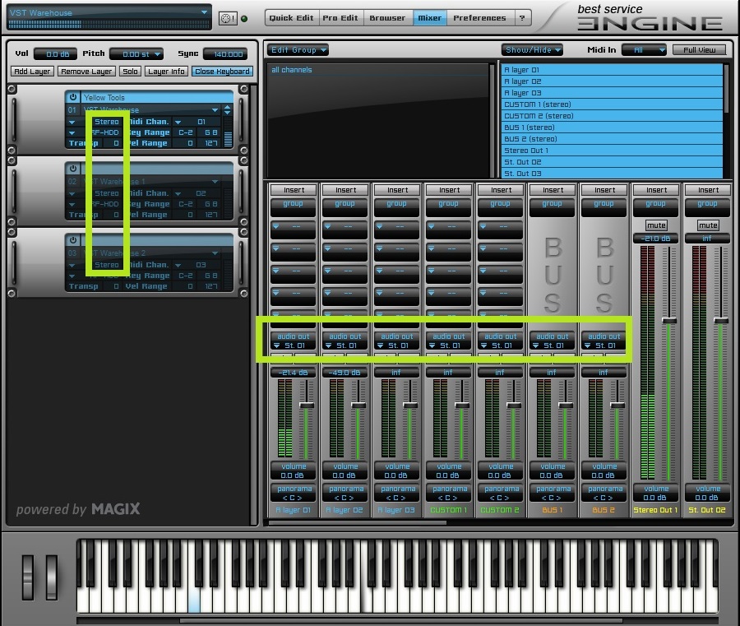Toggle the Close Keyboard button
The height and width of the screenshot is (626, 740).
coord(222,72)
